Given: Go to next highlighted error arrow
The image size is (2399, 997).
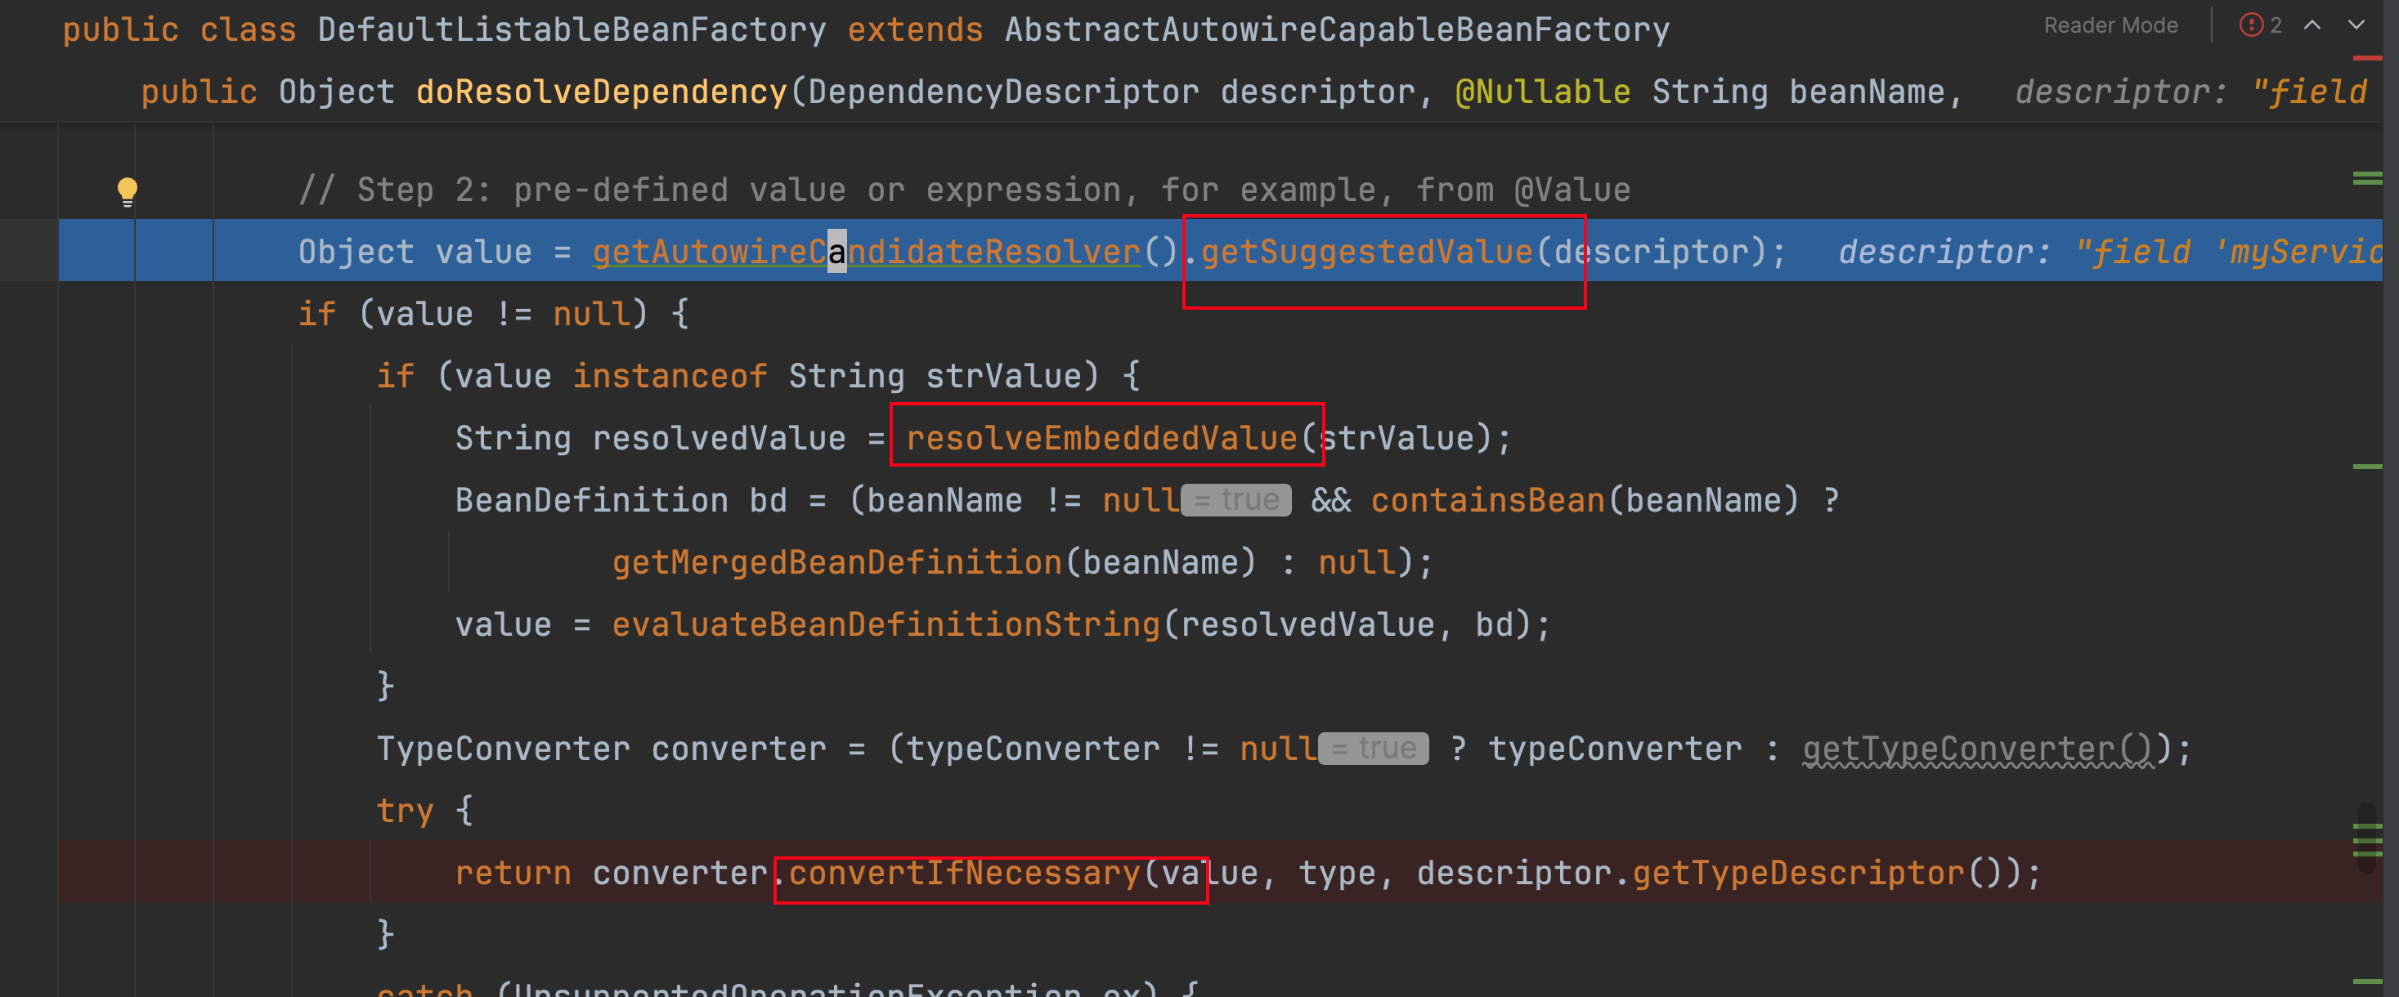Looking at the screenshot, I should (x=2356, y=25).
